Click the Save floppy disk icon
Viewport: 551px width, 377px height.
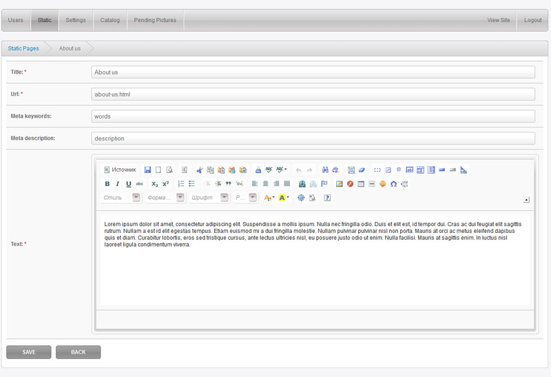pos(147,170)
